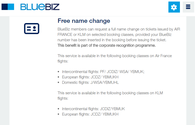Select the Domestic flights J/WSA/YBMUHL line

click(x=90, y=82)
